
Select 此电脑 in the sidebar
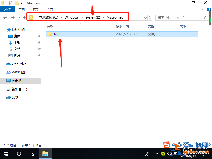pos(17,81)
